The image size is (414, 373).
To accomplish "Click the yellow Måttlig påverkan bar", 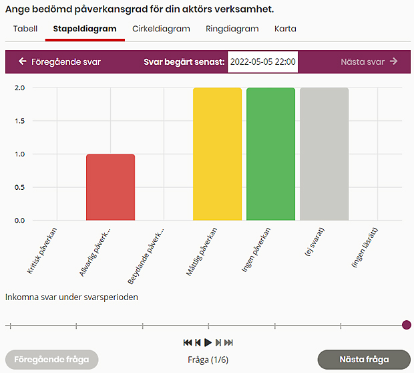I will pos(217,154).
